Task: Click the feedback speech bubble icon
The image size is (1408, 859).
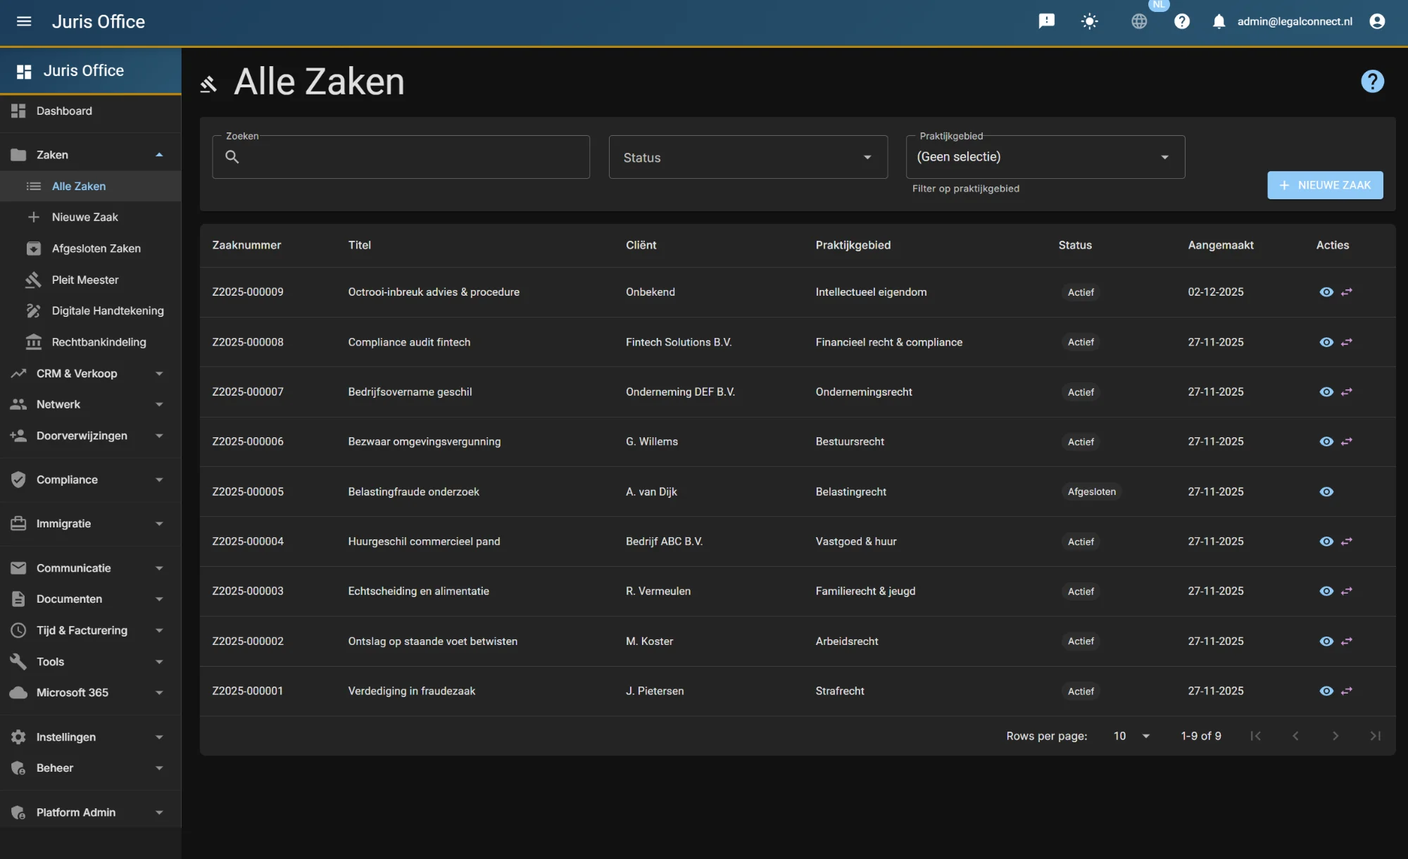Action: (x=1046, y=21)
